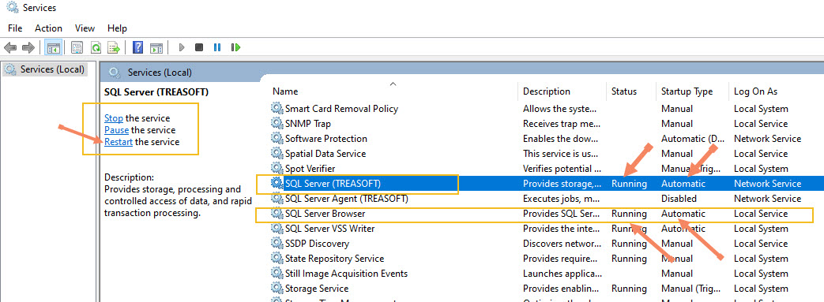Open the View menu
Screen dimensions: 824x302
[85, 28]
